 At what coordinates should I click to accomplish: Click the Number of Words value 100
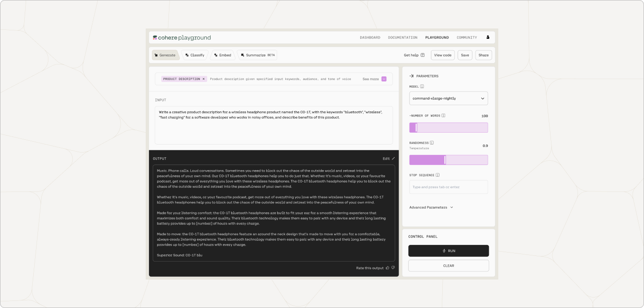click(x=485, y=116)
